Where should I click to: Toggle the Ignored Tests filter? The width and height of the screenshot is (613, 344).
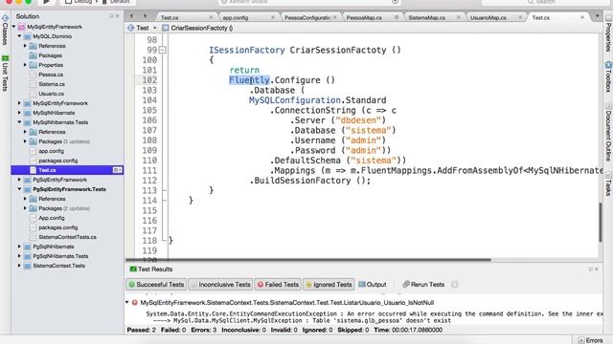[x=329, y=285]
